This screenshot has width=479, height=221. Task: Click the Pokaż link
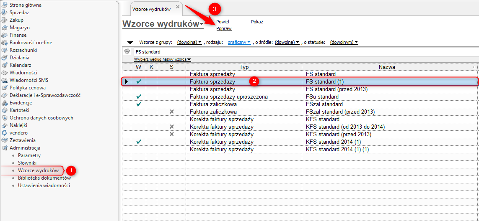click(257, 22)
